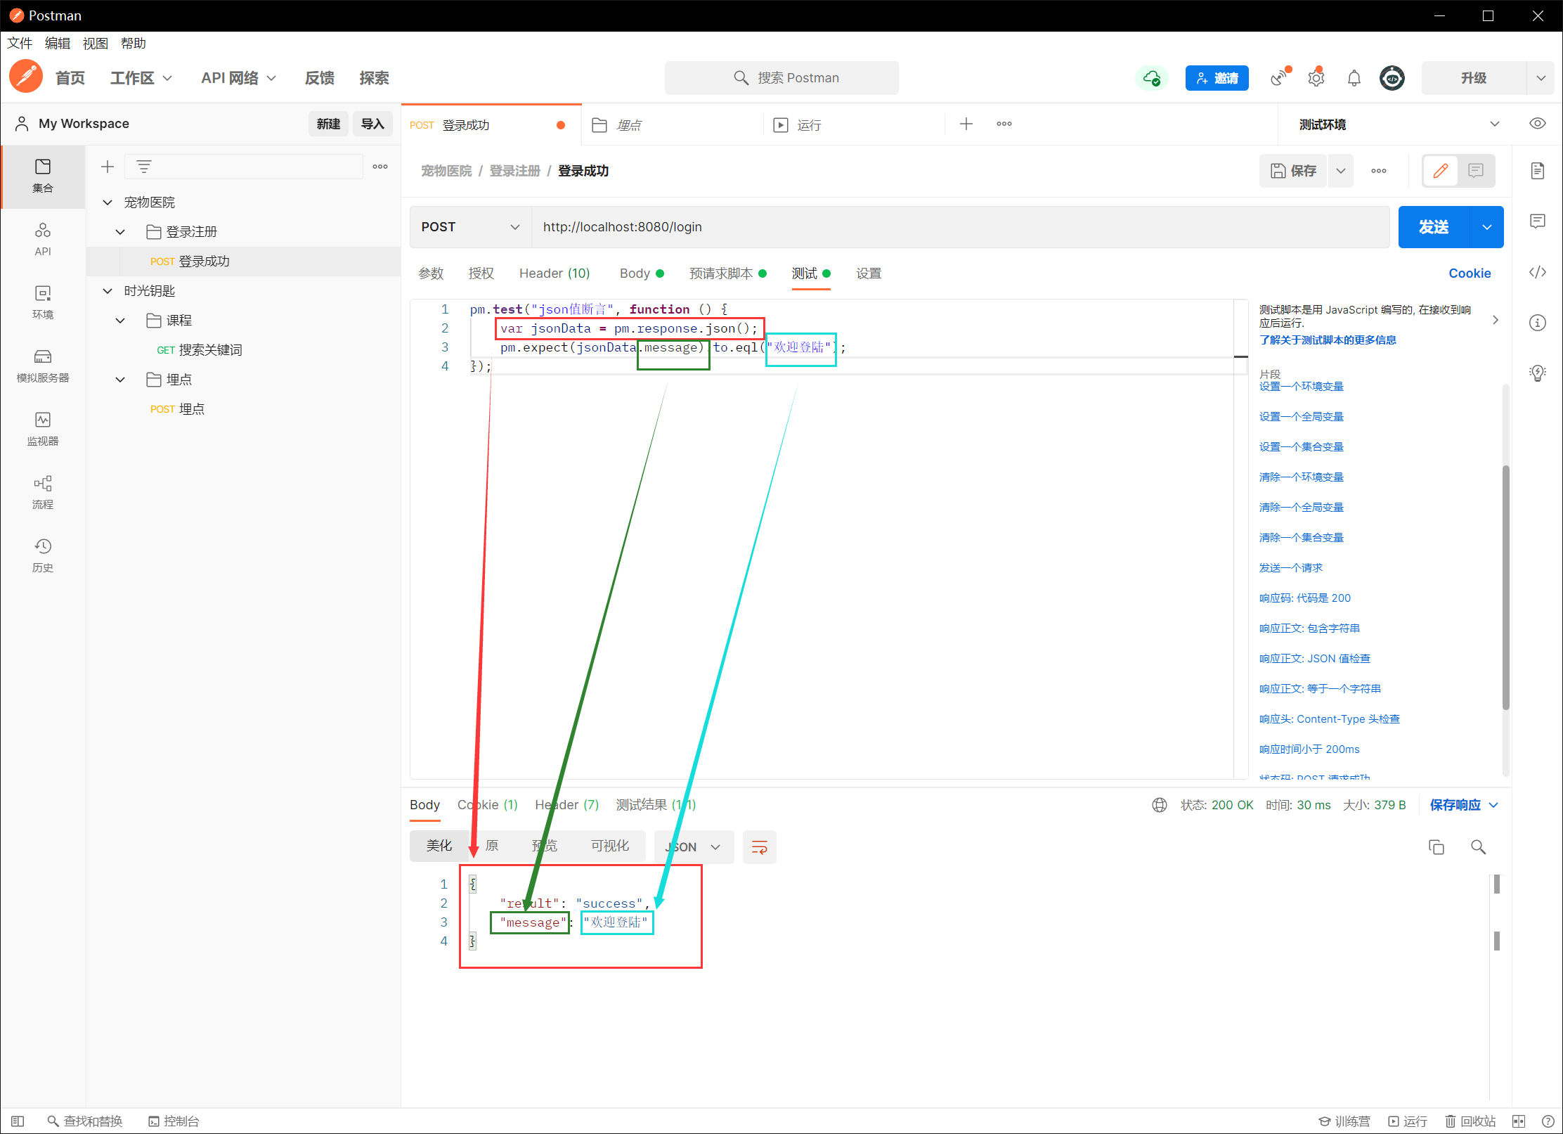Click the copy response icon
Image resolution: width=1563 pixels, height=1134 pixels.
tap(1436, 847)
